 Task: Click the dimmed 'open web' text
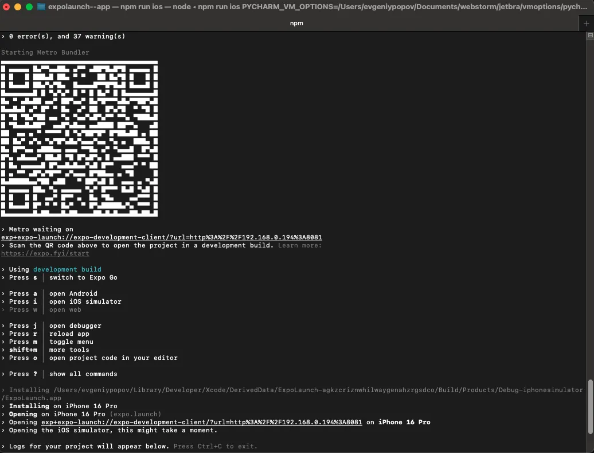click(x=65, y=309)
